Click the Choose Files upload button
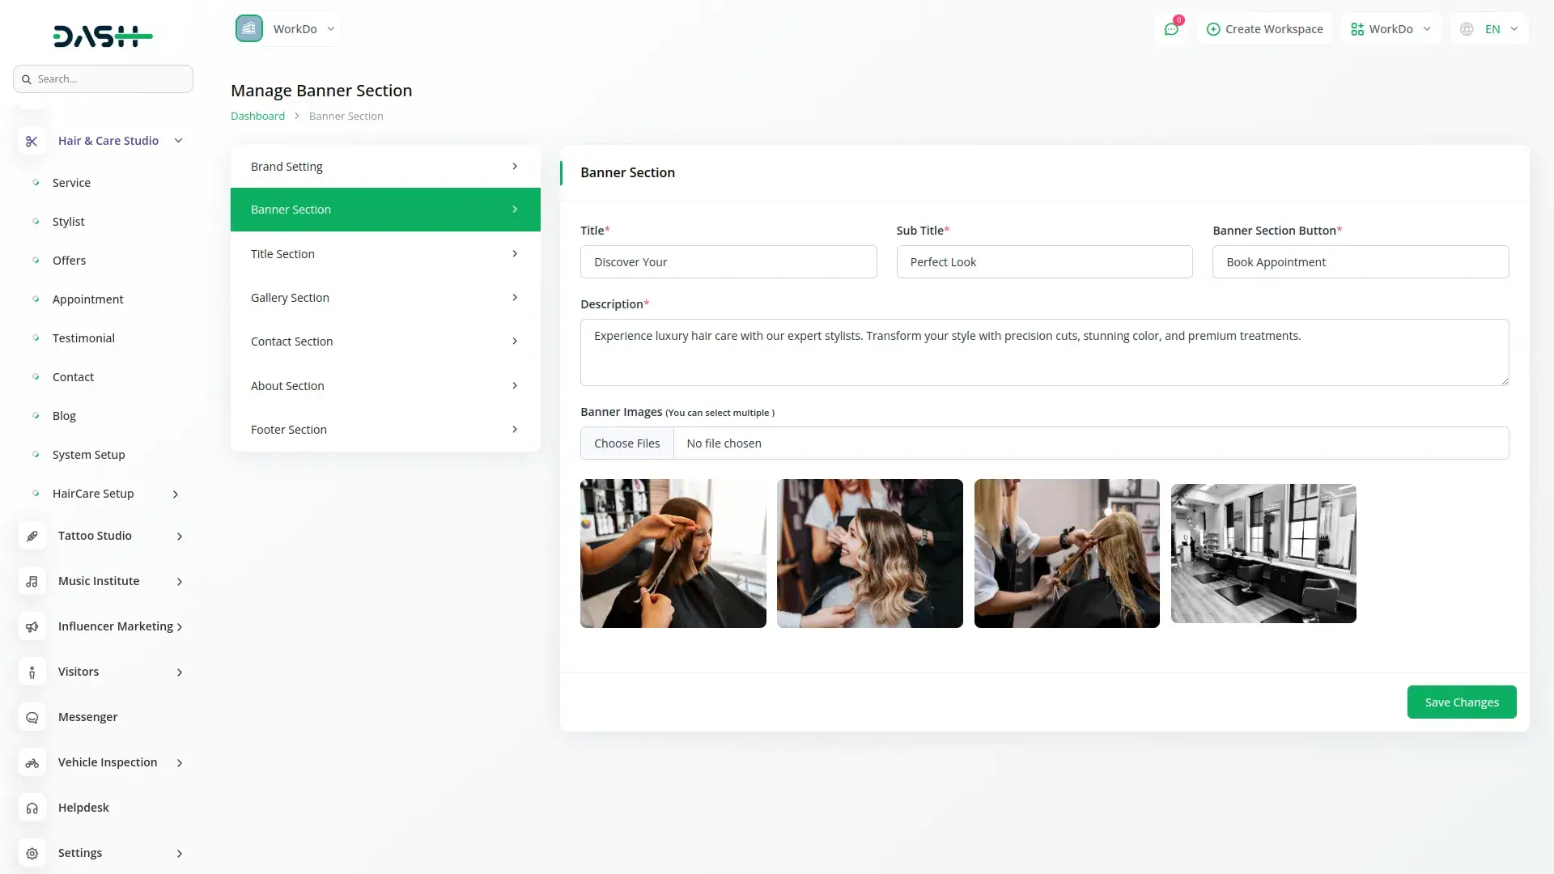The width and height of the screenshot is (1554, 874). [x=626, y=443]
